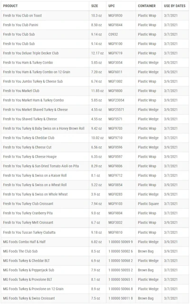Screen dimensions: 190x304
Task: Select Fresh to You Turkey Club Croissant row
Action: coord(95,204)
